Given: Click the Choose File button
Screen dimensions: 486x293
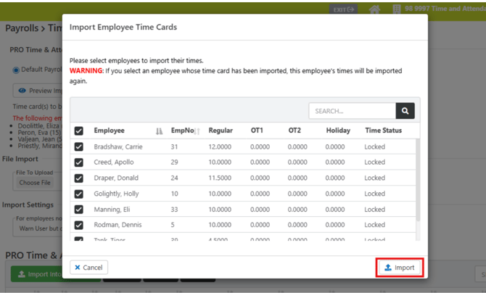Looking at the screenshot, I should [35, 183].
